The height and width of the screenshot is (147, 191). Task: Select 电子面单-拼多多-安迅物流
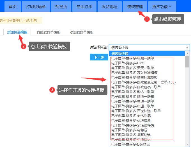tap(147, 116)
